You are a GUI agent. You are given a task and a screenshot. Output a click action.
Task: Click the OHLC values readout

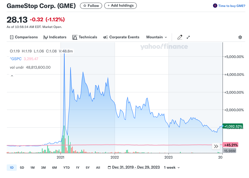pyautogui.click(x=41, y=51)
